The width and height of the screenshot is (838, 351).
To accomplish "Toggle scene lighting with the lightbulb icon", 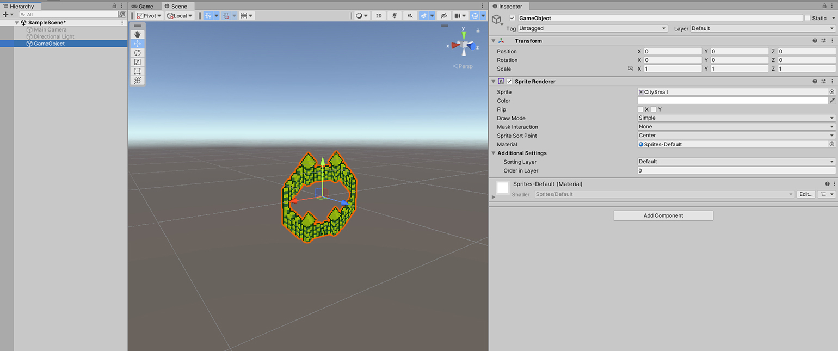I will 395,16.
